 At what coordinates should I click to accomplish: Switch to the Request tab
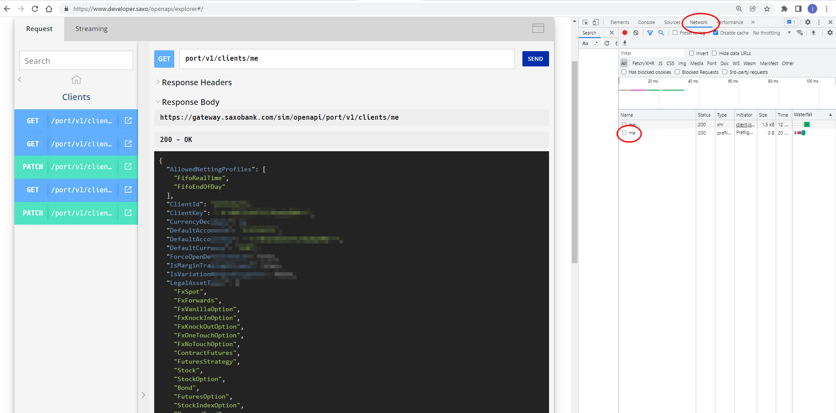(x=39, y=29)
